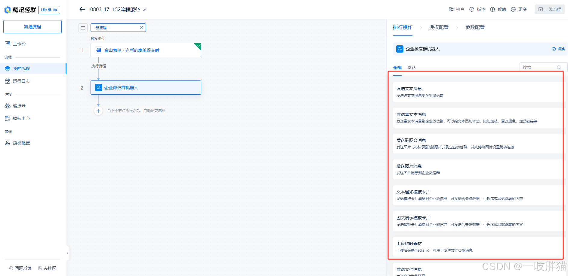
Task: Switch edition via Lite版 badge
Action: point(49,10)
